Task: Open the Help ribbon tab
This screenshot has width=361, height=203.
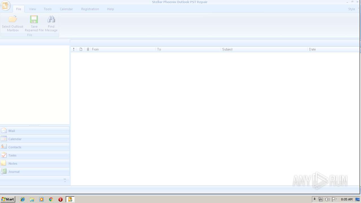Action: (x=111, y=9)
